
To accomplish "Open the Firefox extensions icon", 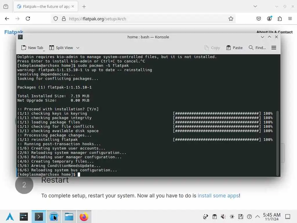I will click(280, 19).
